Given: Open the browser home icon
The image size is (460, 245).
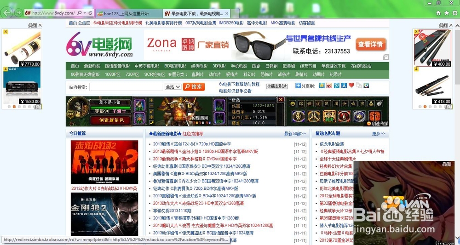Looking at the screenshot, I should 438,13.
